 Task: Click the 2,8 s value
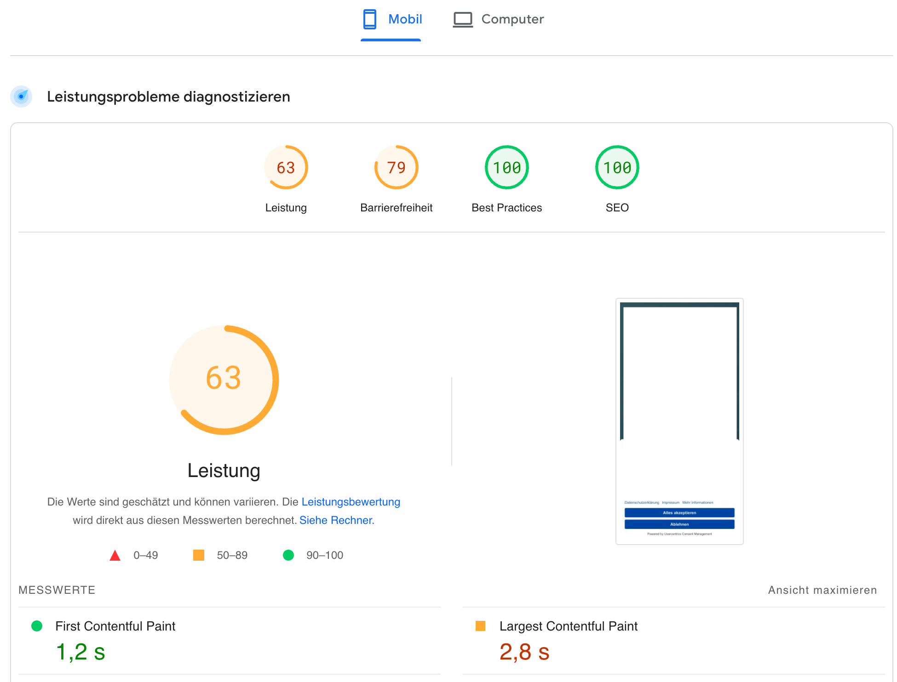coord(524,652)
